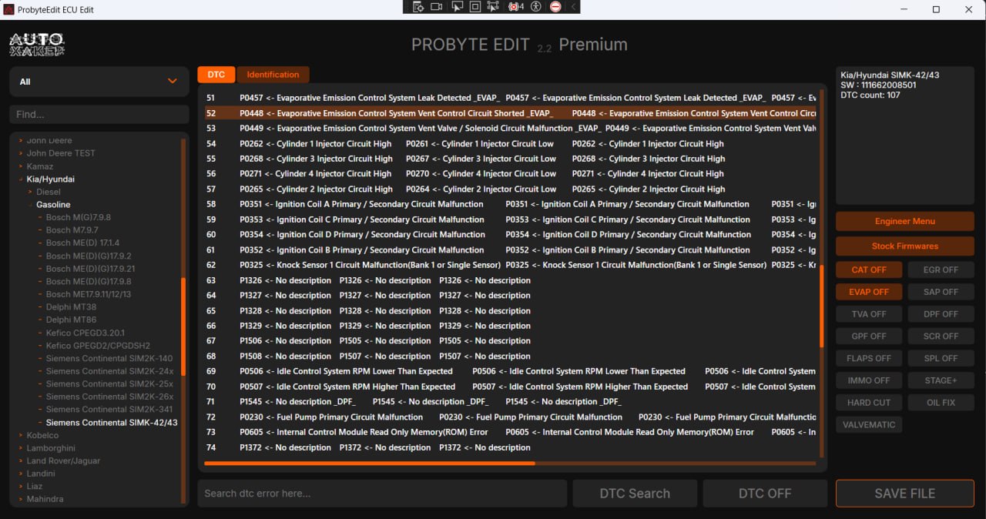Expand the Kobelco tree node

pos(21,435)
